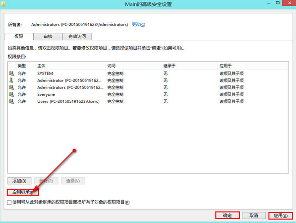Viewport: 296px width, 223px height.
Task: Click the folder icon in title bar
Action: (x=3, y=4)
